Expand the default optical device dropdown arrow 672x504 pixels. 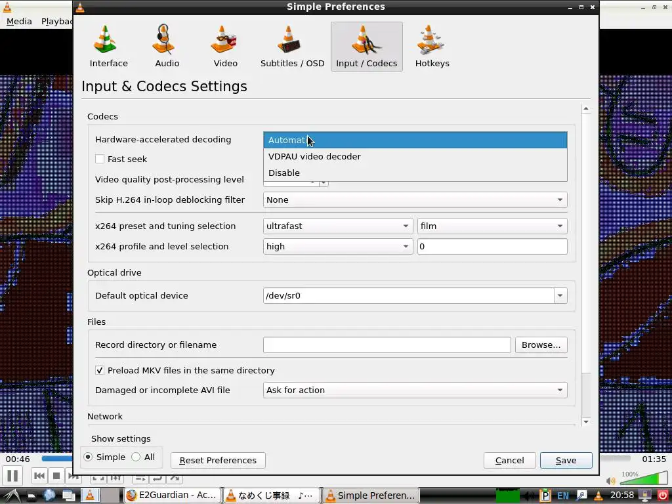560,296
